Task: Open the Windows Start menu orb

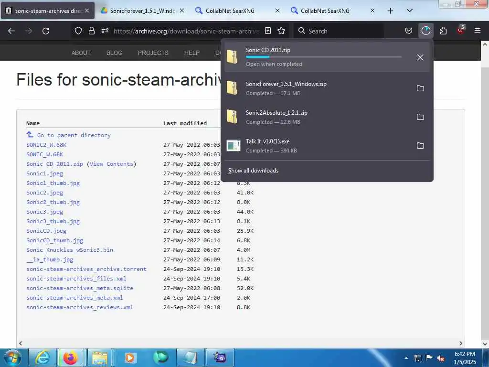Action: [x=13, y=357]
